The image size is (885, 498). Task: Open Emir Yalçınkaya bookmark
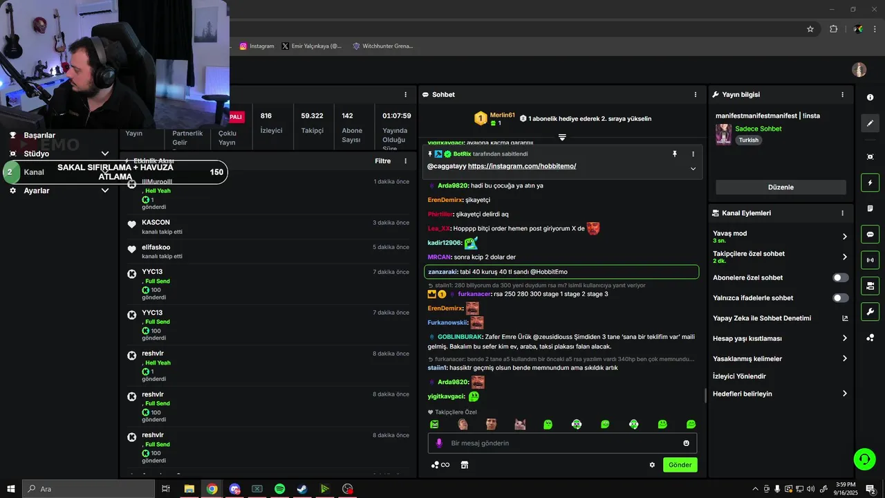tap(312, 46)
